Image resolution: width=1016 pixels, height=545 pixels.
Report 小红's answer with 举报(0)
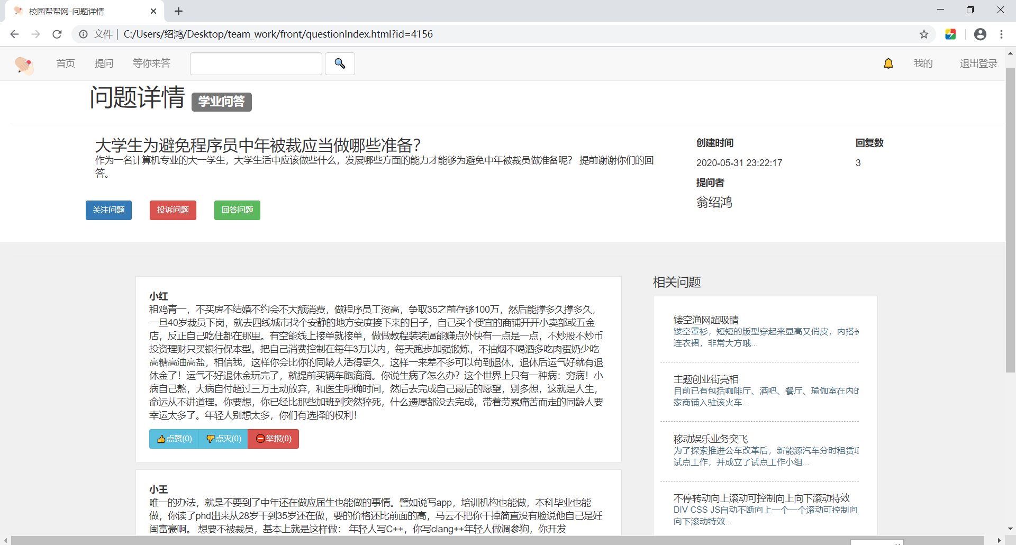click(x=273, y=439)
